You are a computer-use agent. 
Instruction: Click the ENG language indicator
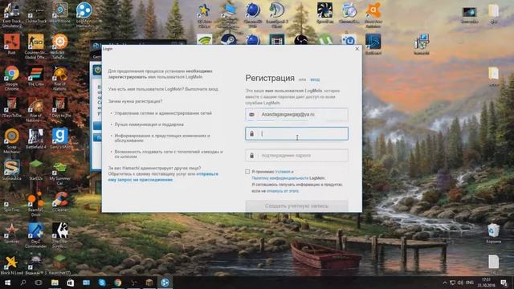[x=470, y=283]
